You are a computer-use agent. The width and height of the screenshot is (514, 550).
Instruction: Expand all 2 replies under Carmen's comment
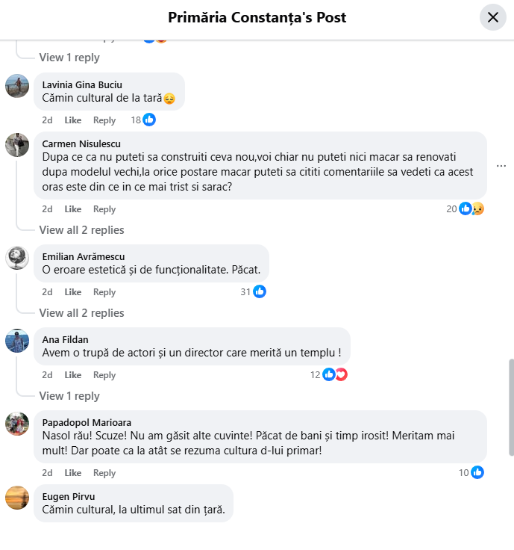click(x=81, y=230)
